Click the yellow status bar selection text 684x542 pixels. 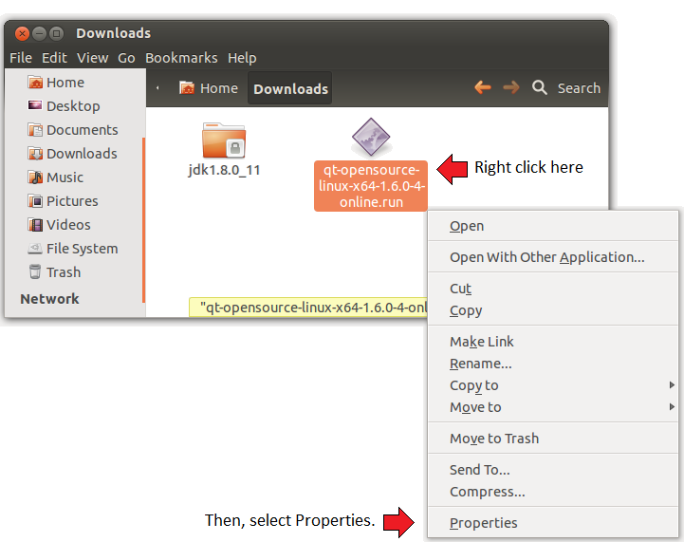click(313, 308)
